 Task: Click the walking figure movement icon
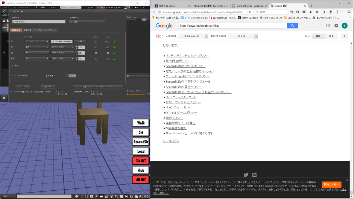pyautogui.click(x=97, y=196)
